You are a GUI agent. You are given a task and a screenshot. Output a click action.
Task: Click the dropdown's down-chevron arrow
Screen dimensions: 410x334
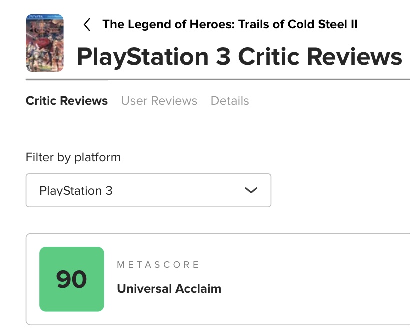point(251,190)
